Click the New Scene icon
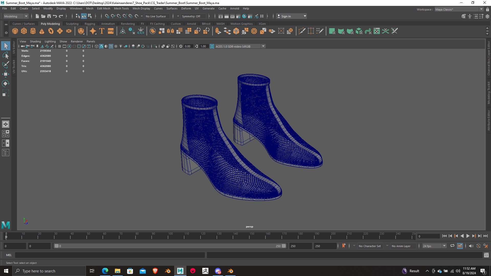This screenshot has height=276, width=491. click(x=37, y=16)
